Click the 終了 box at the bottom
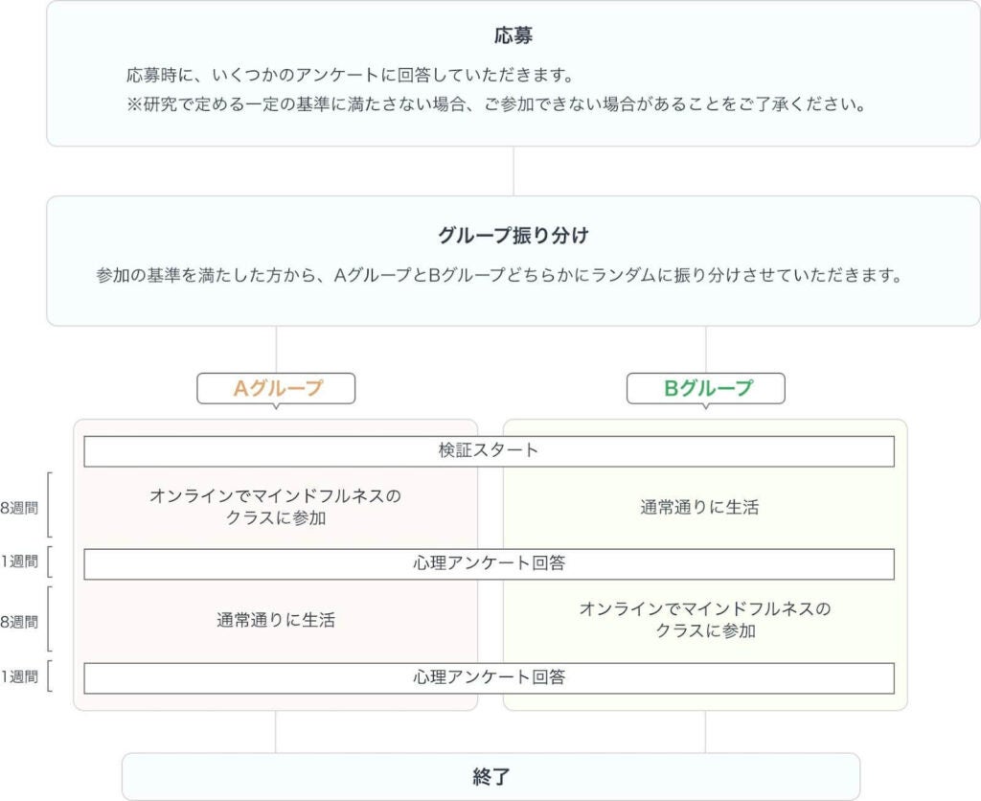 tap(490, 777)
